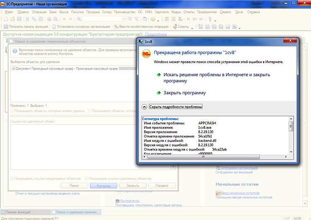This screenshot has height=220, width=311.
Task: Click the Undo arrow icon
Action: [x=64, y=19]
